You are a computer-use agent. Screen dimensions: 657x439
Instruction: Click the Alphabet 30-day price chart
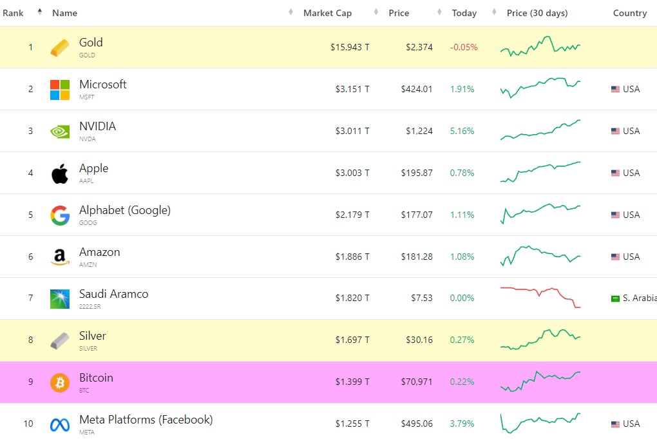[540, 213]
